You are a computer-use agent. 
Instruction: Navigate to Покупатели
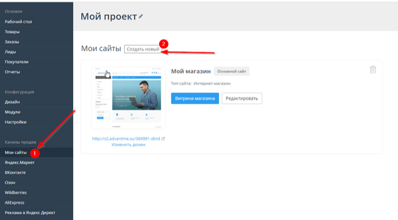click(x=16, y=61)
